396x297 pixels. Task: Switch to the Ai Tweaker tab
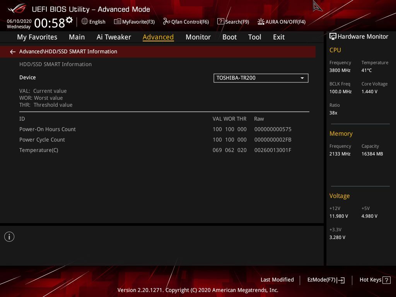tap(114, 37)
